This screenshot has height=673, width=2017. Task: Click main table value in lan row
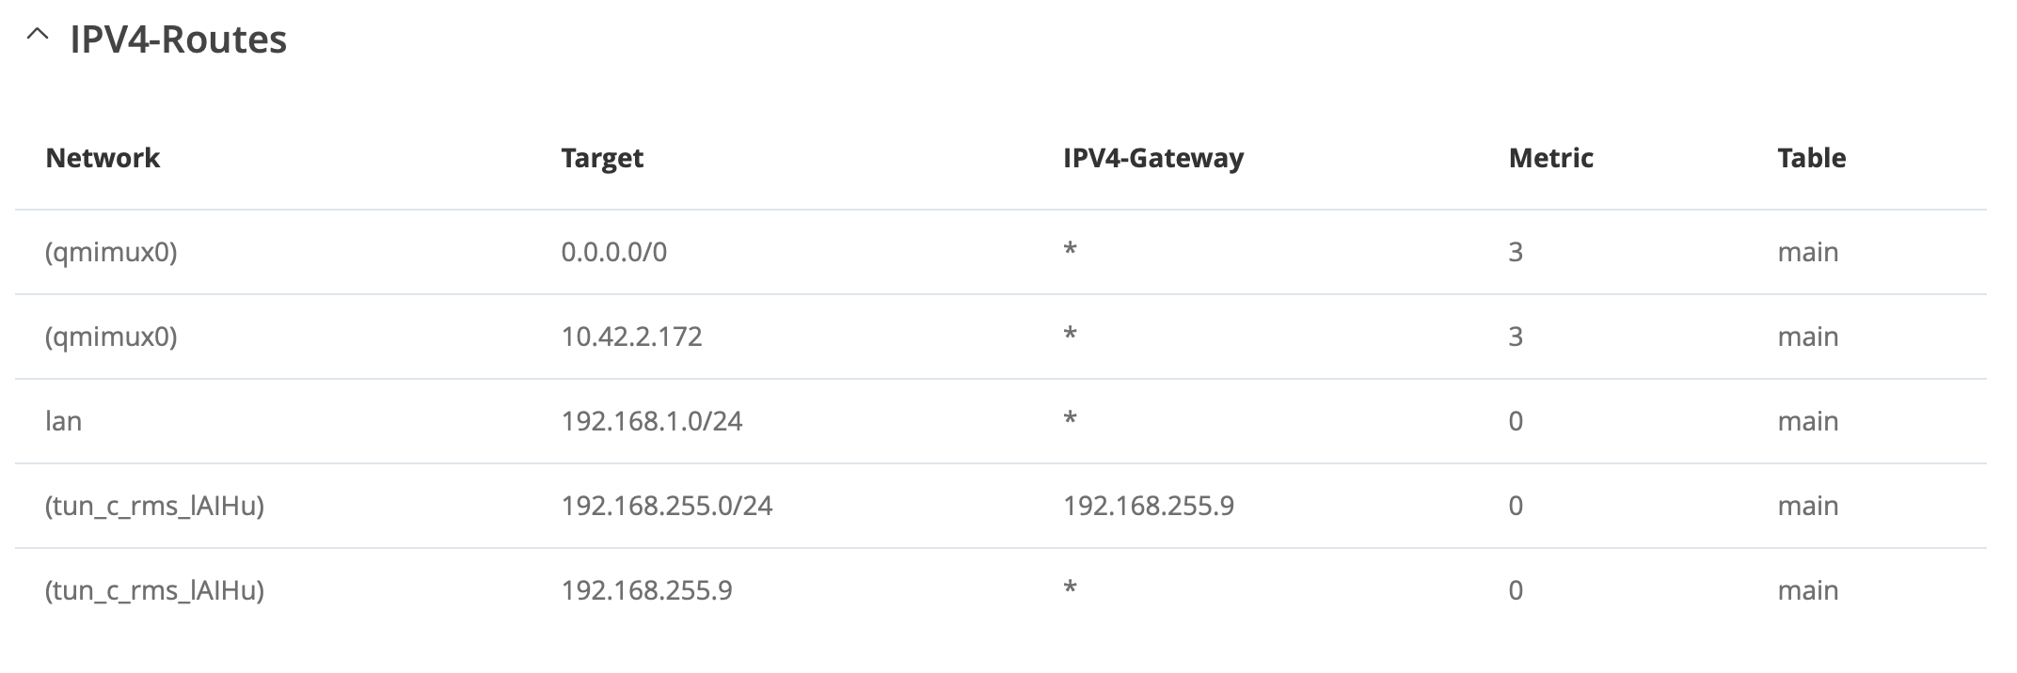point(1807,421)
